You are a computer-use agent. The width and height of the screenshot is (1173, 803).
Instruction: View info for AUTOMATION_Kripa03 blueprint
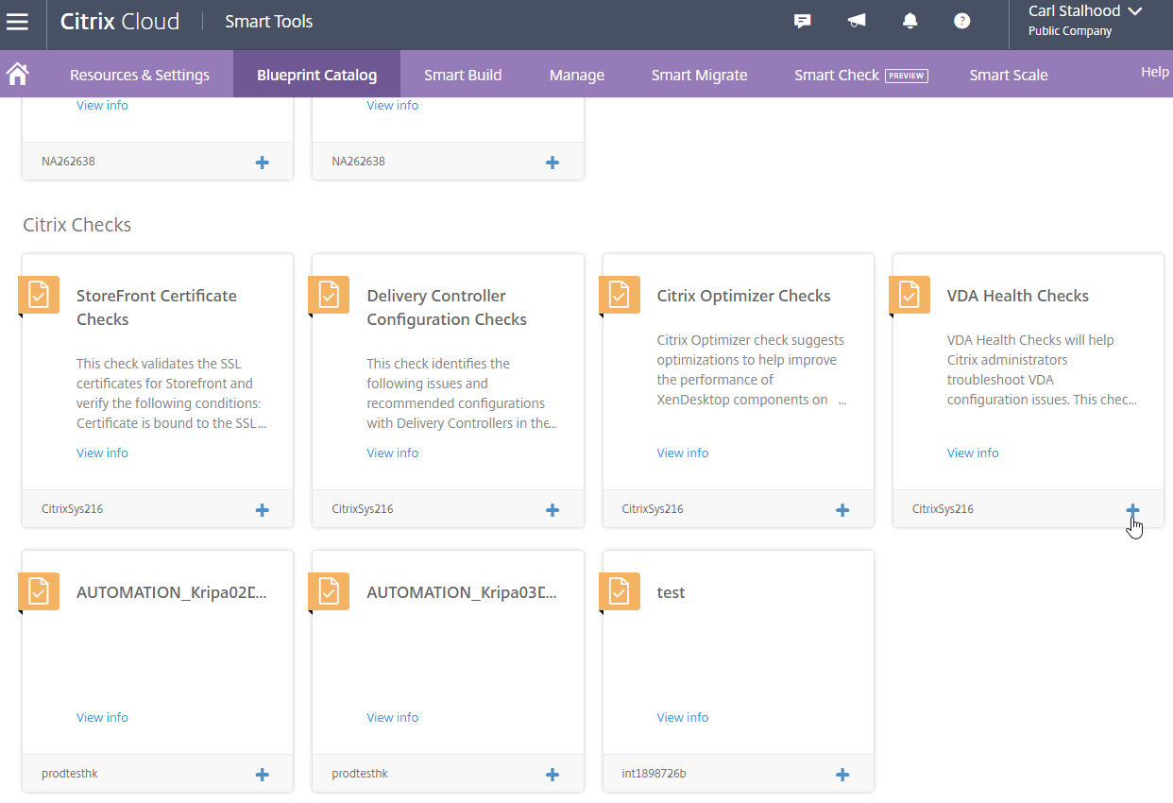pyautogui.click(x=393, y=718)
